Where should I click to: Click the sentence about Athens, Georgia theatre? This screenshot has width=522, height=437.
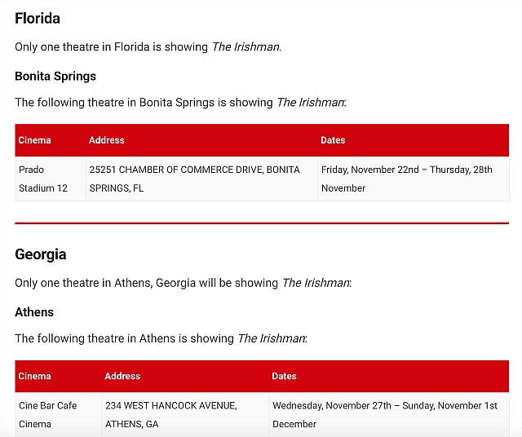point(184,283)
